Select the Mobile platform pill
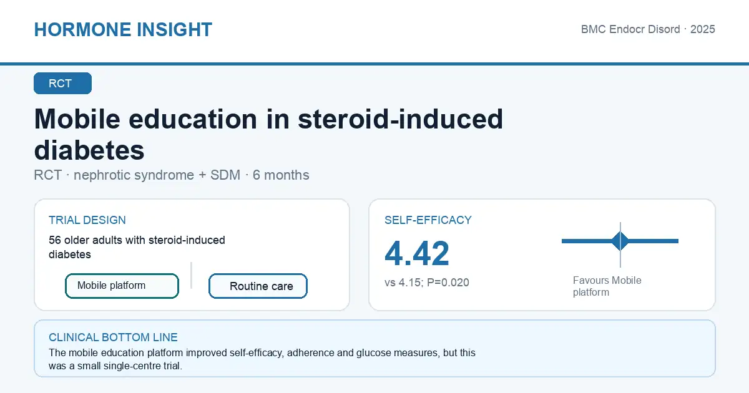Viewport: 749px width, 393px height. pos(122,286)
